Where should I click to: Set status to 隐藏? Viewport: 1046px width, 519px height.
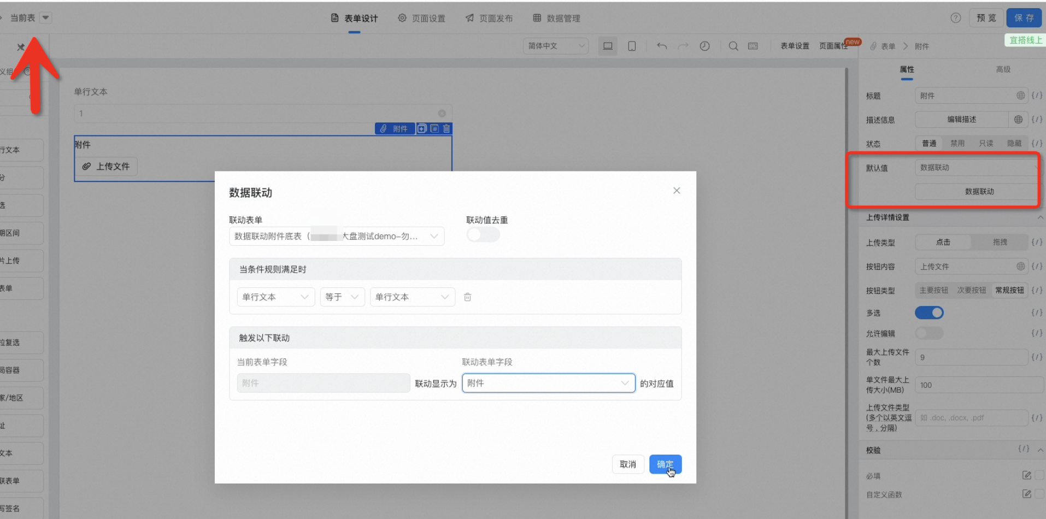pos(1014,144)
